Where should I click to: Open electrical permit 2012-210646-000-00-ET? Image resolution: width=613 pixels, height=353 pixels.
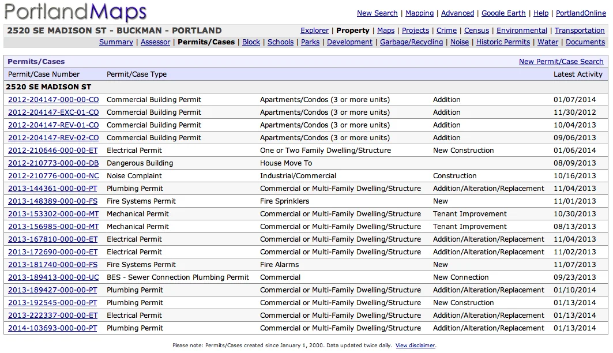[53, 151]
